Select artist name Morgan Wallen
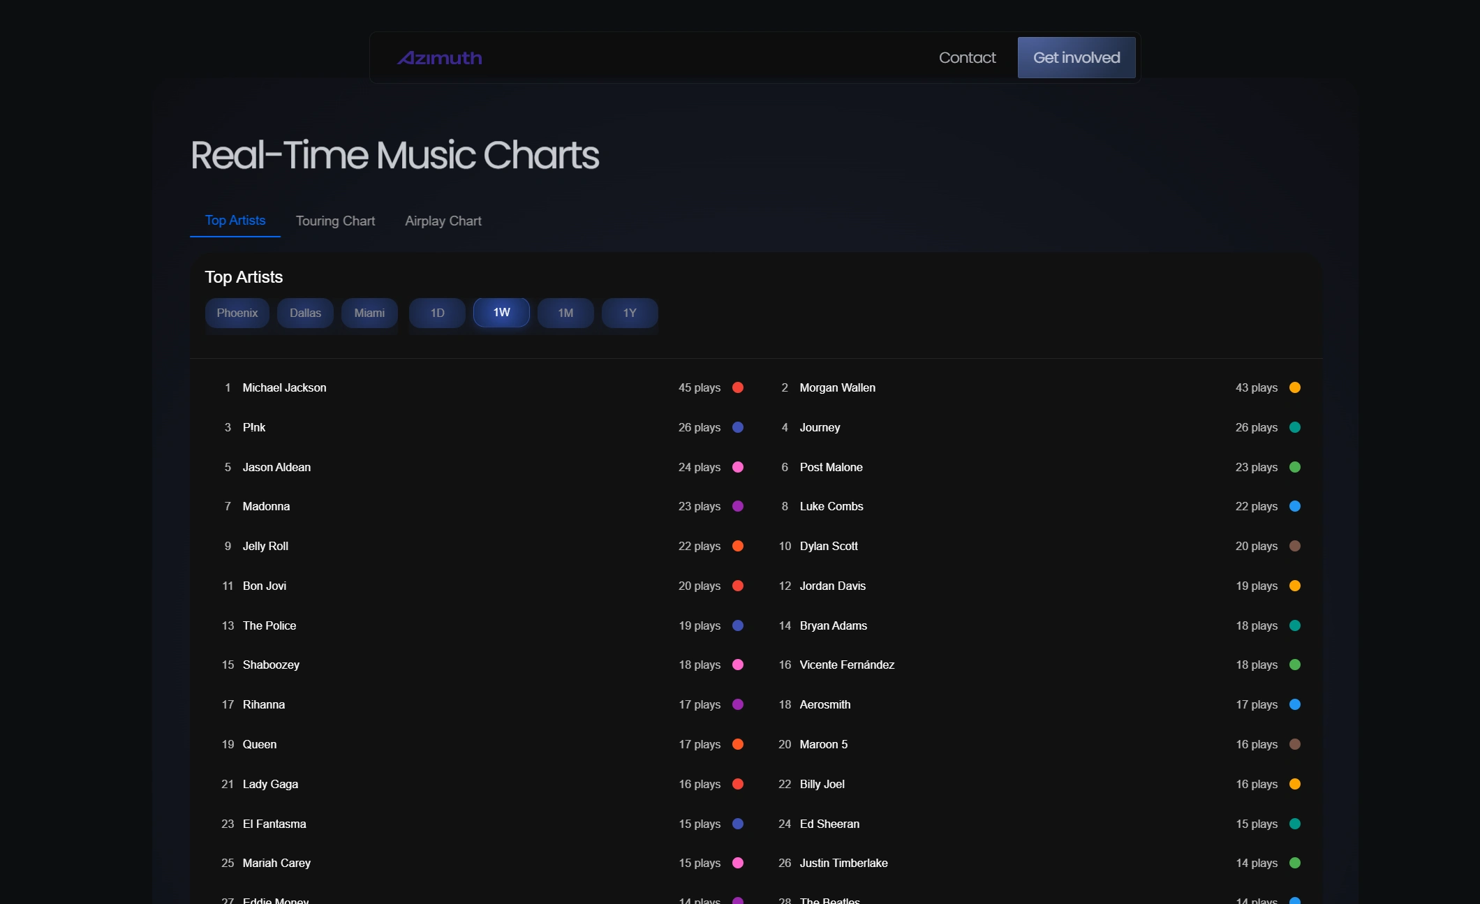 (x=837, y=387)
